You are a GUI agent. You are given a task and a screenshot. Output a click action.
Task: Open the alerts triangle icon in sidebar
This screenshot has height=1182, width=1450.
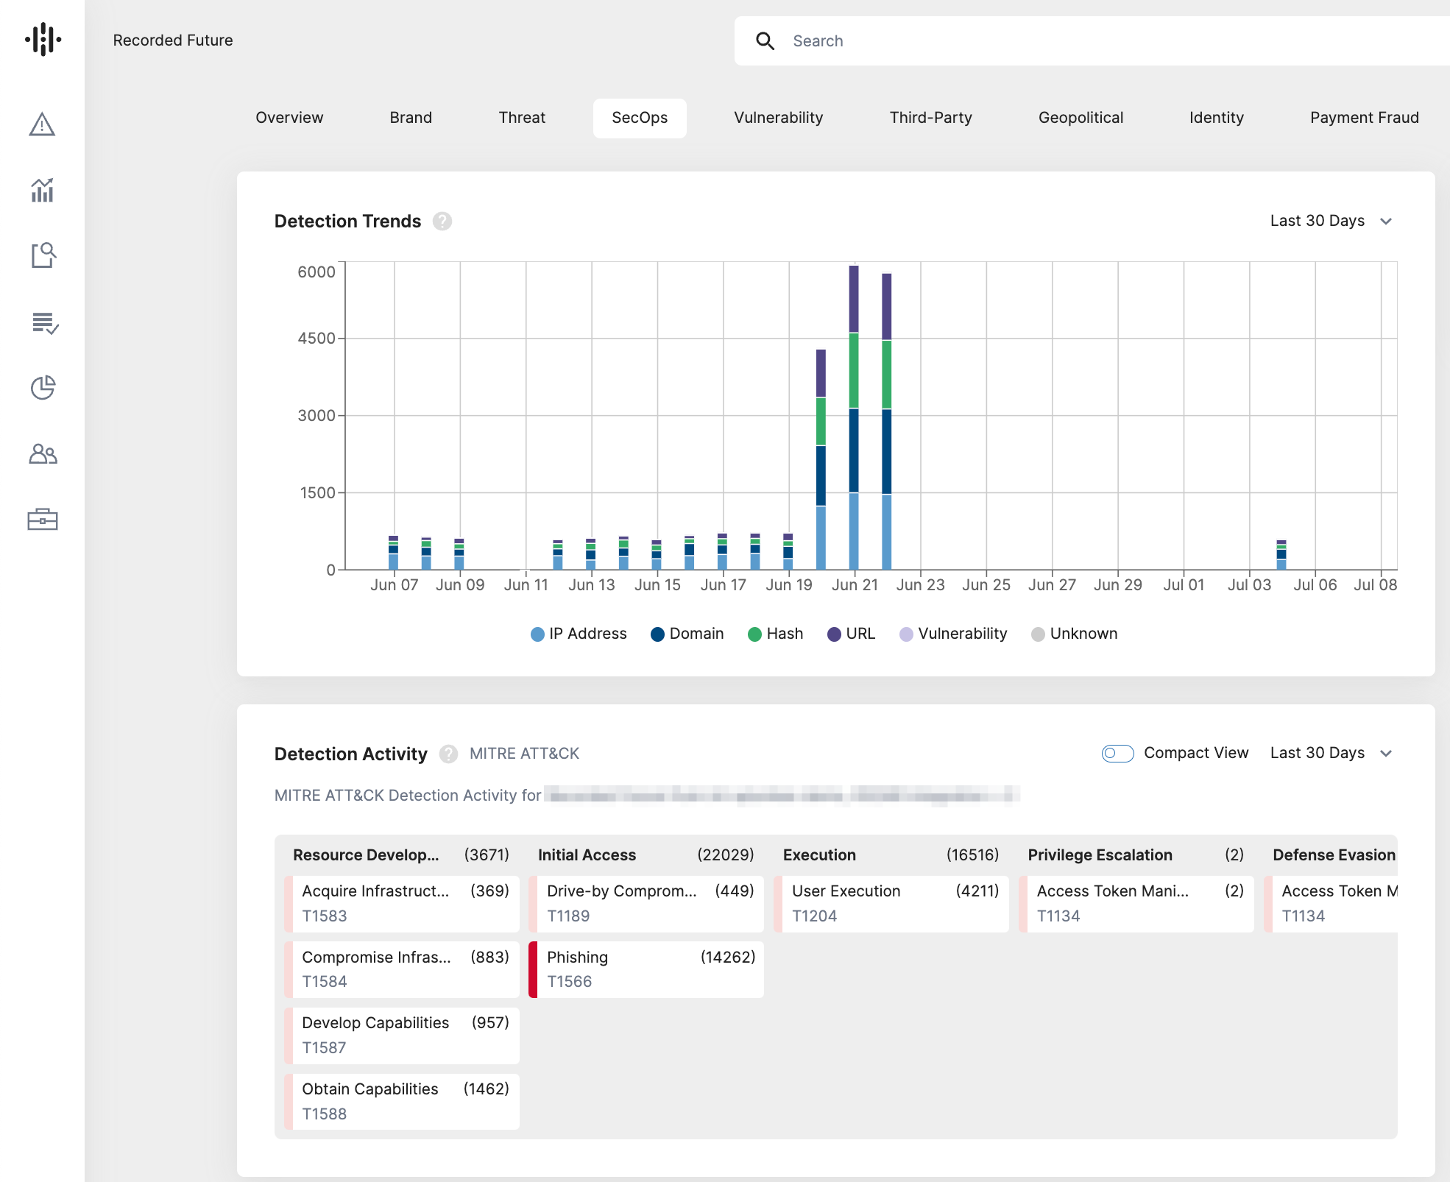coord(42,124)
